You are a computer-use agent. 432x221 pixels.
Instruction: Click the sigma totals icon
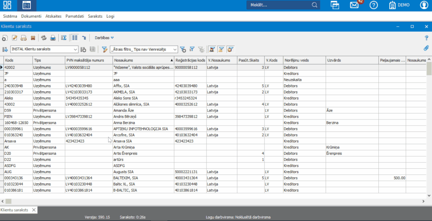pyautogui.click(x=64, y=38)
